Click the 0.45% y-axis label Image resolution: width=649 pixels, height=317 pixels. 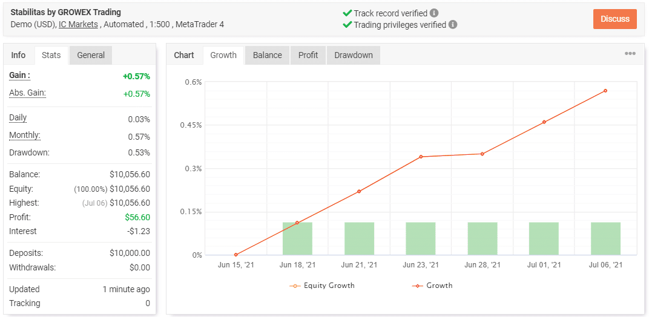coord(191,125)
